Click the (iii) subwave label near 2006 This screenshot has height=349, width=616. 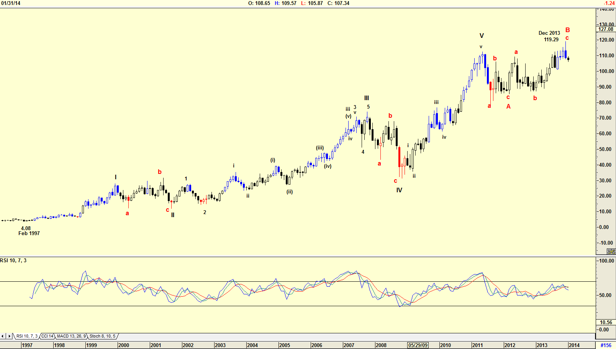tap(320, 148)
